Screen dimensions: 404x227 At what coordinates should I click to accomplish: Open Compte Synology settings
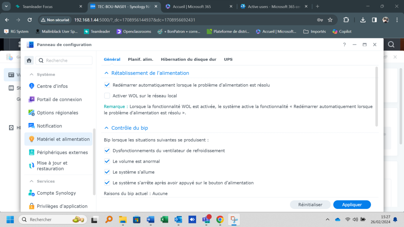56,193
